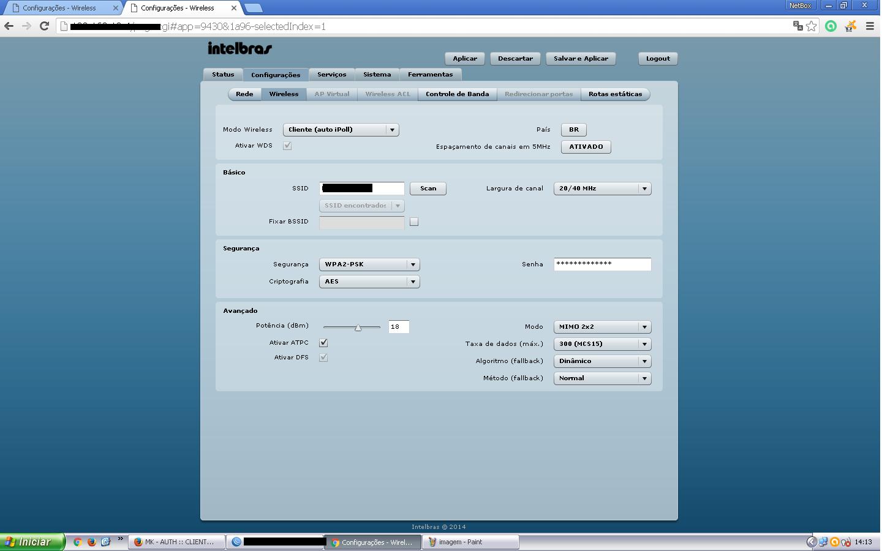This screenshot has height=551, width=882.
Task: Click the green swirl extension icon
Action: click(831, 26)
